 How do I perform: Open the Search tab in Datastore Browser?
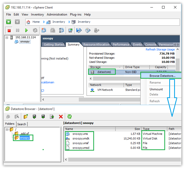(22, 124)
